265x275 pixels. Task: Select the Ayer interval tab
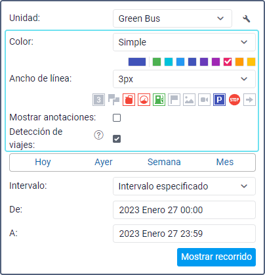[104, 162]
